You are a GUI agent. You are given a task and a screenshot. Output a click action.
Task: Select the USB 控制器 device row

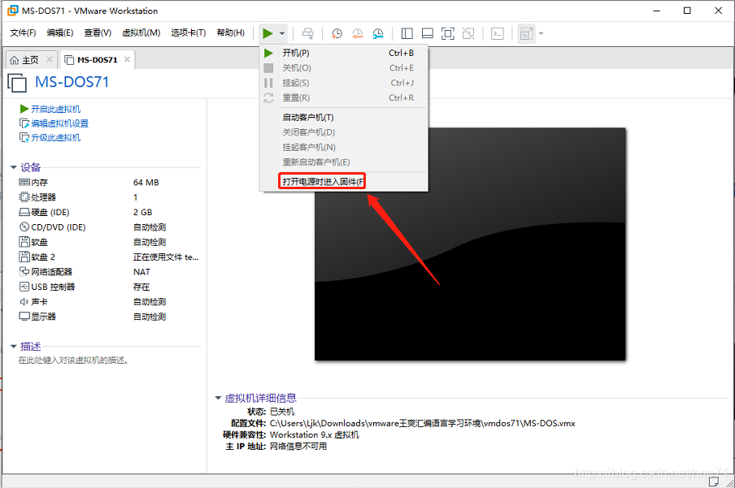109,287
